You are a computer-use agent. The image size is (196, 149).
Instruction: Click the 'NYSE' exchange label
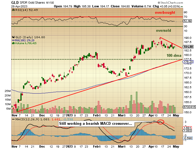click(50, 3)
